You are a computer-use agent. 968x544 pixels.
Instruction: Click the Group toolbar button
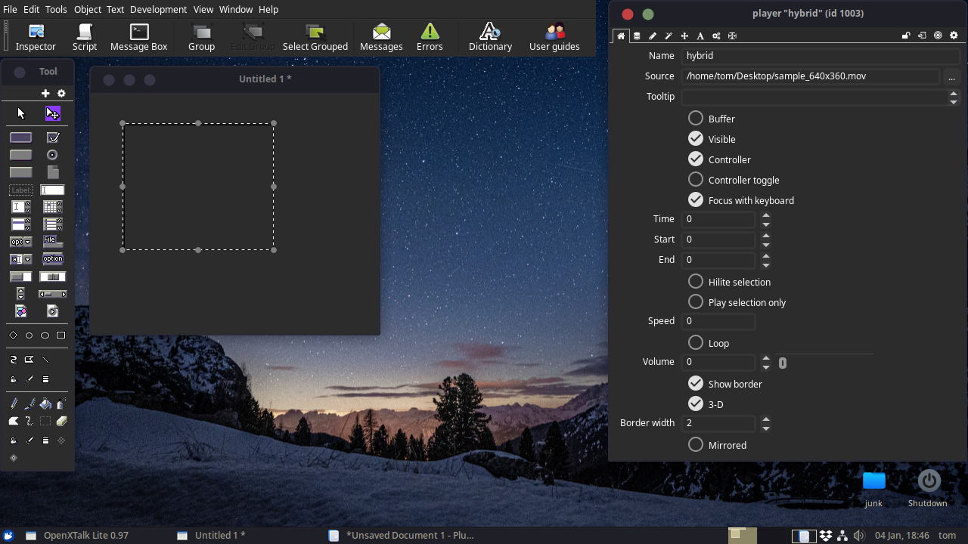[x=202, y=36]
